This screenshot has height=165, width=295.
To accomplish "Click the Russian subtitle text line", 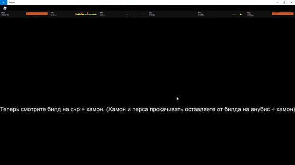I will pos(147,109).
